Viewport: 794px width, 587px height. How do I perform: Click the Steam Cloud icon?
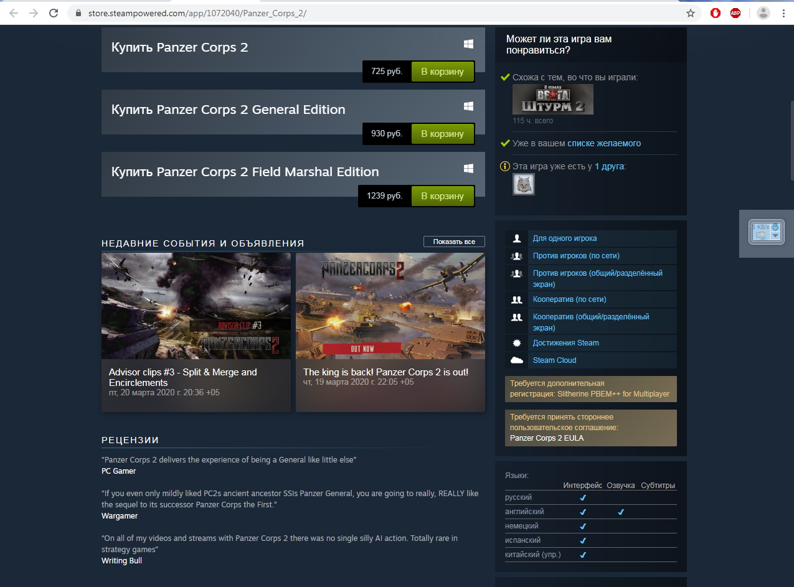point(516,360)
